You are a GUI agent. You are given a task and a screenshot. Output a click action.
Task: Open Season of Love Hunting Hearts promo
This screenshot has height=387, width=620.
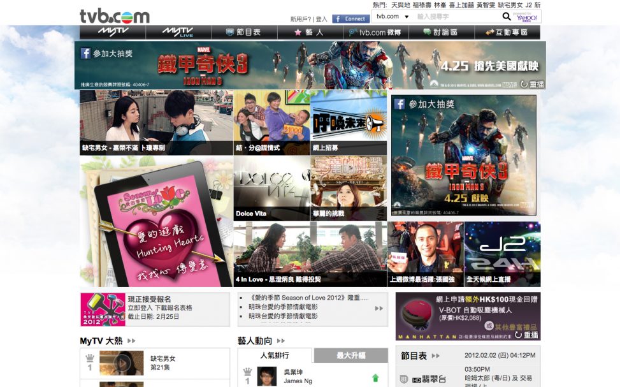(156, 221)
